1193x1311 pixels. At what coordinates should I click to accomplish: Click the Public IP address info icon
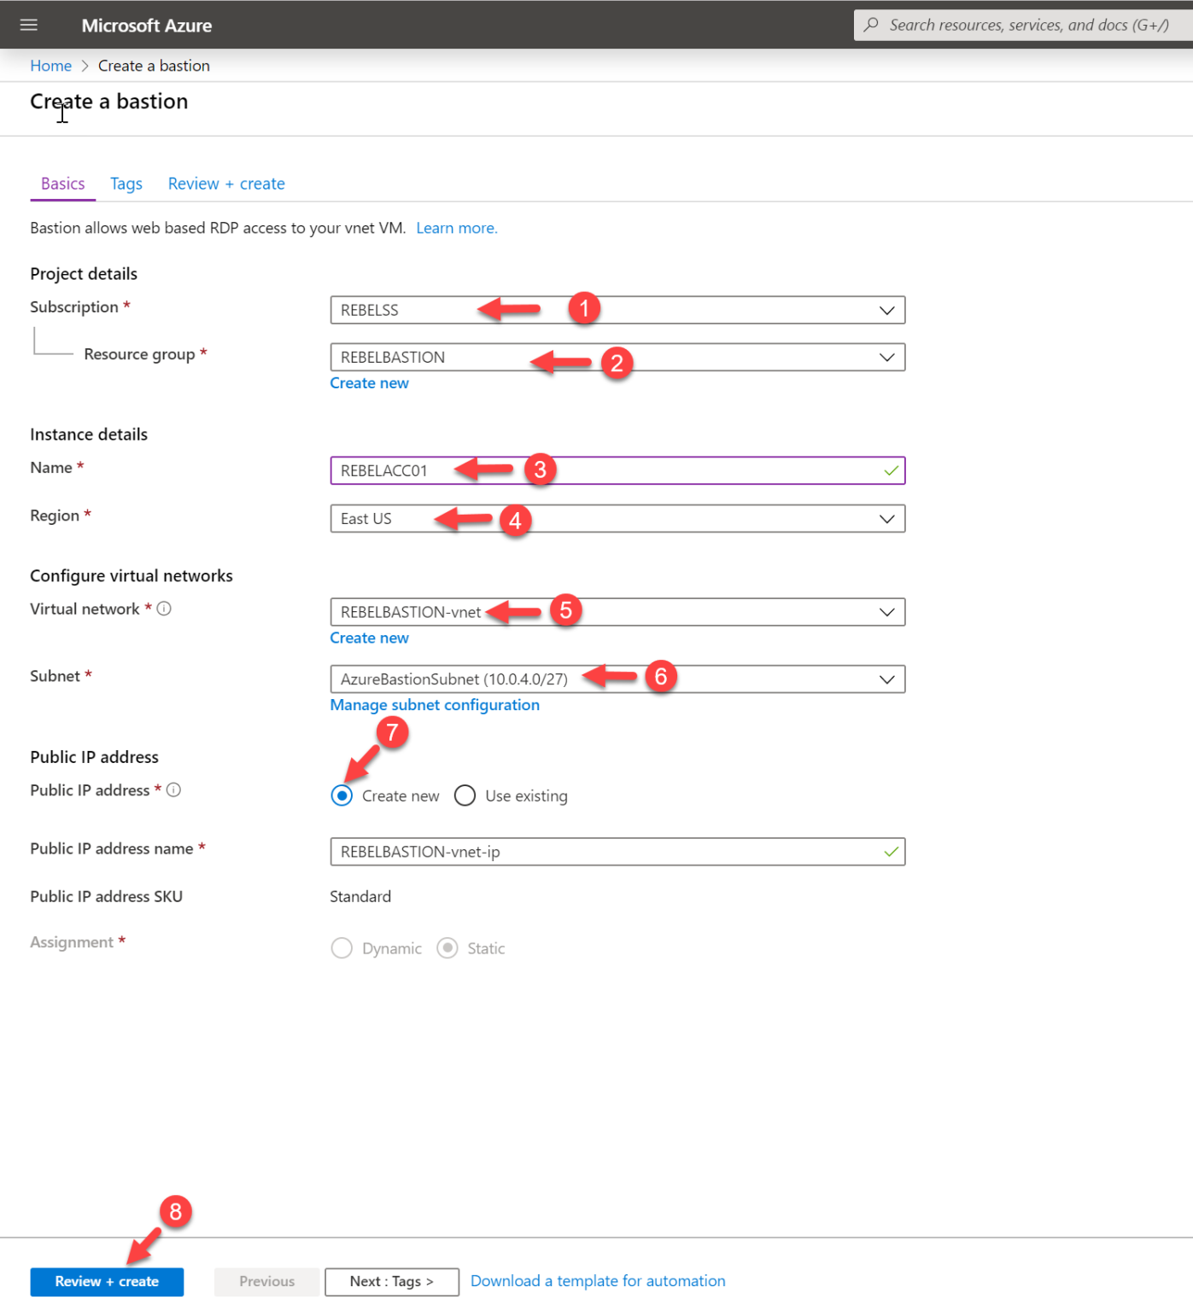pos(173,790)
